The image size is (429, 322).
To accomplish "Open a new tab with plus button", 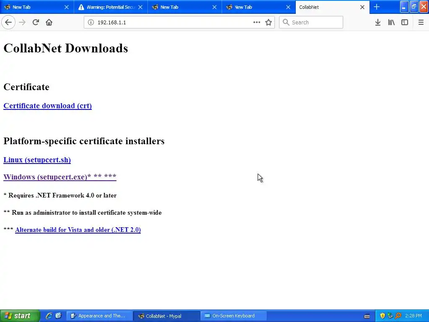I will click(377, 7).
